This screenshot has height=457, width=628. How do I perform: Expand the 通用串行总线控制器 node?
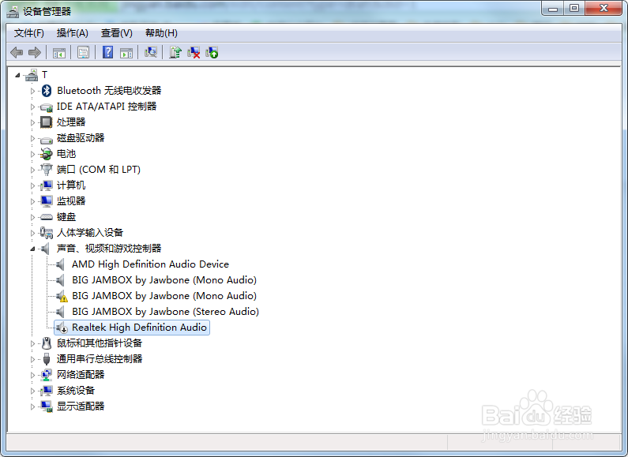coord(33,359)
